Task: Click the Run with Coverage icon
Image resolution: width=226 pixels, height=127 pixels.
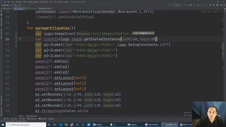Action: (x=191, y=5)
